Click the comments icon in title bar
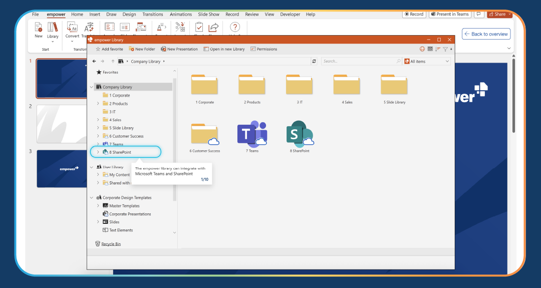The width and height of the screenshot is (541, 288). (x=478, y=14)
